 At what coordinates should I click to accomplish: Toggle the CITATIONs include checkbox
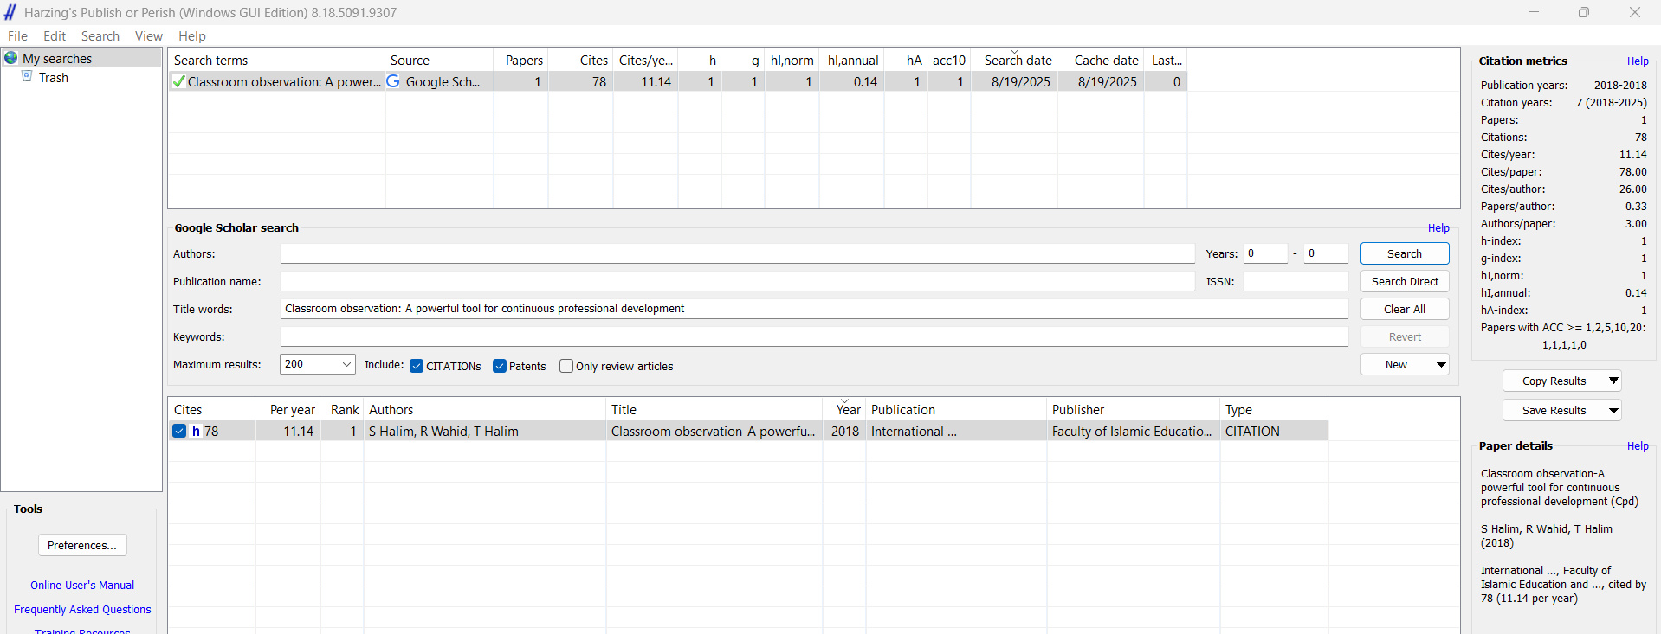tap(417, 366)
